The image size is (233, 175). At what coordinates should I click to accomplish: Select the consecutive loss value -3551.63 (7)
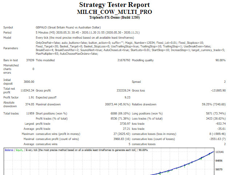(218, 139)
